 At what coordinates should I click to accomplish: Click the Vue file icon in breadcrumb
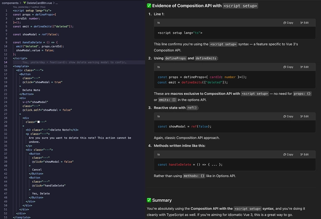pyautogui.click(x=24, y=3)
